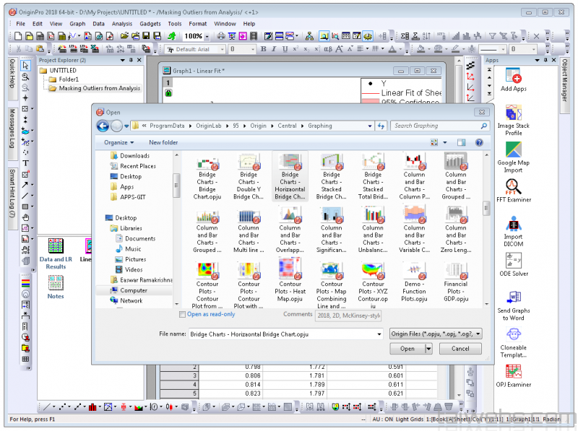This screenshot has width=578, height=431.
Task: Enable the Open as read-only checkbox
Action: click(x=184, y=314)
